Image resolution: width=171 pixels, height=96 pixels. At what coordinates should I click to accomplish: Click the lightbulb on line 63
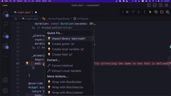pyautogui.click(x=27, y=63)
